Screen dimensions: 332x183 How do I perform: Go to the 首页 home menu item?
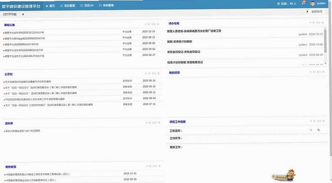pos(50,6)
